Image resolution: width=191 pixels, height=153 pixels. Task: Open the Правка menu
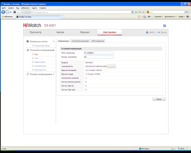(x=11, y=8)
